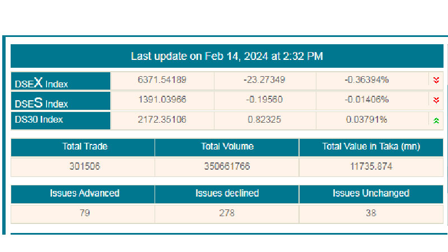The width and height of the screenshot is (448, 252).
Task: Open the DSEX Index label
Action: point(41,83)
